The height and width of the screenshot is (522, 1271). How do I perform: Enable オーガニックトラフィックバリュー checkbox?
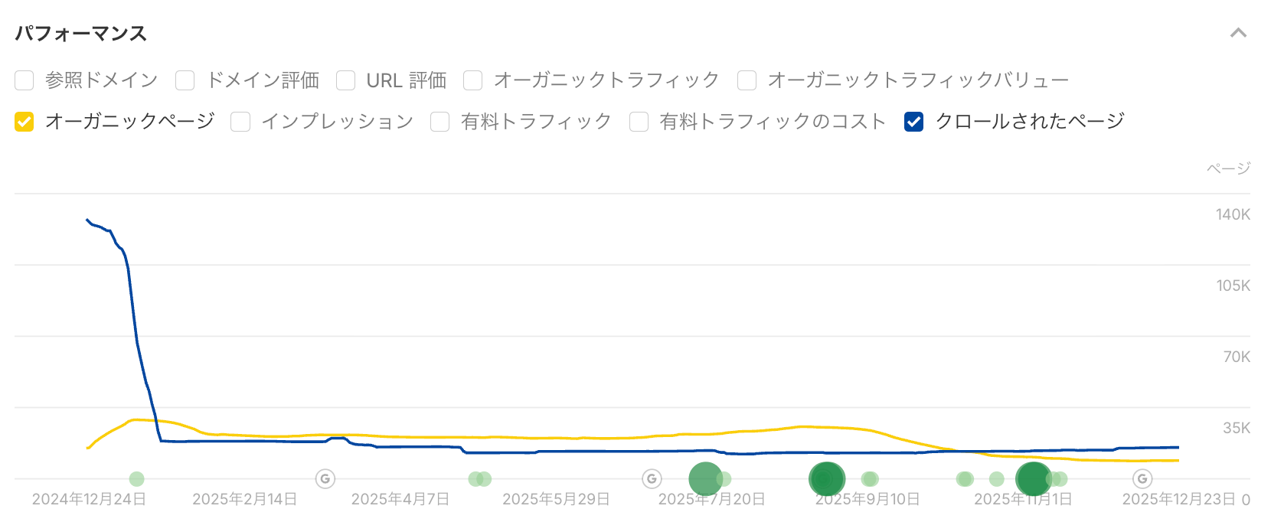(x=747, y=80)
